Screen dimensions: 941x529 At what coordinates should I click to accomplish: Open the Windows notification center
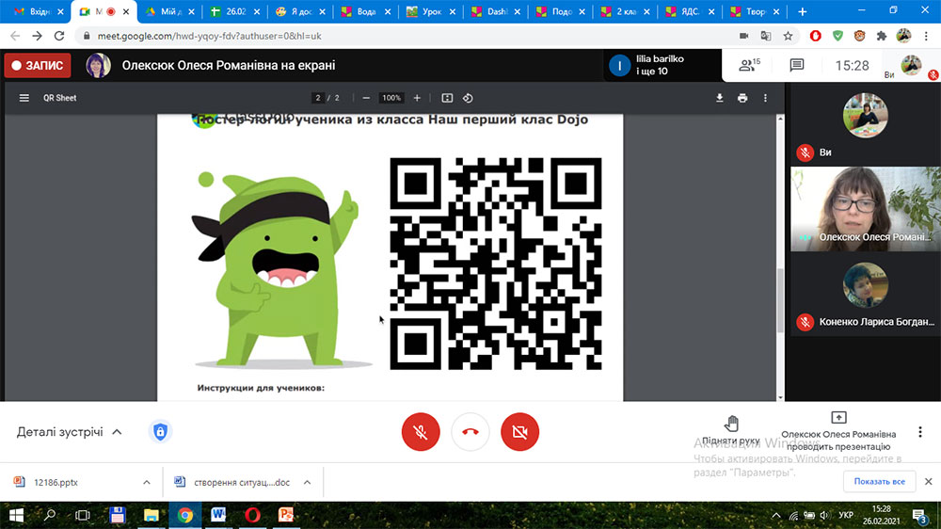[x=919, y=515]
